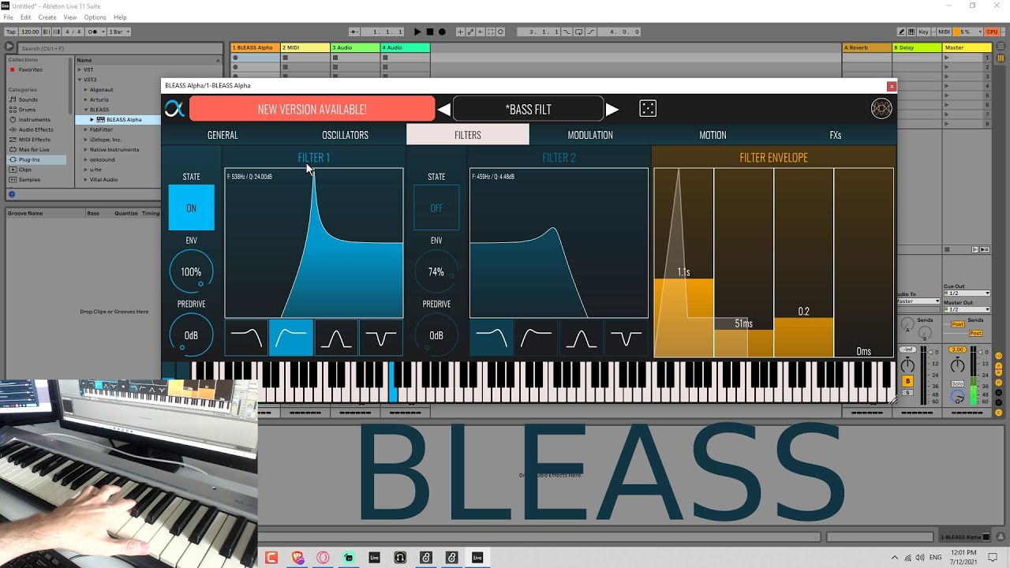Collapse the VST3 folder in browser

(80, 80)
